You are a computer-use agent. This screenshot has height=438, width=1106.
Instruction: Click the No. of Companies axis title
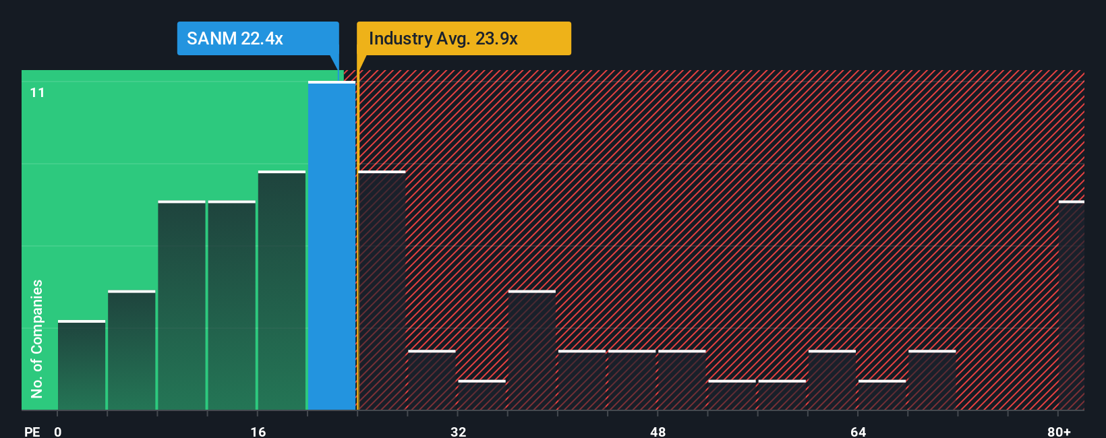pos(36,338)
